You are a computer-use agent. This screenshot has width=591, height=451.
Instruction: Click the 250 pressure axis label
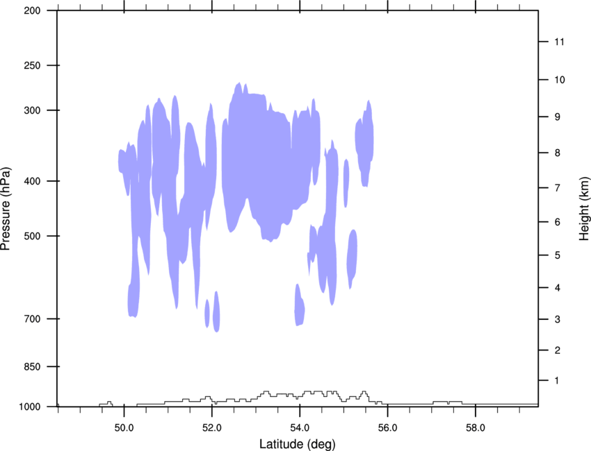(32, 65)
